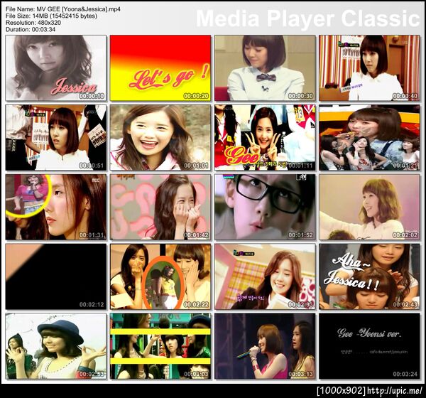Open the http://upic.me/ link
This screenshot has width=426, height=398.
395,391
